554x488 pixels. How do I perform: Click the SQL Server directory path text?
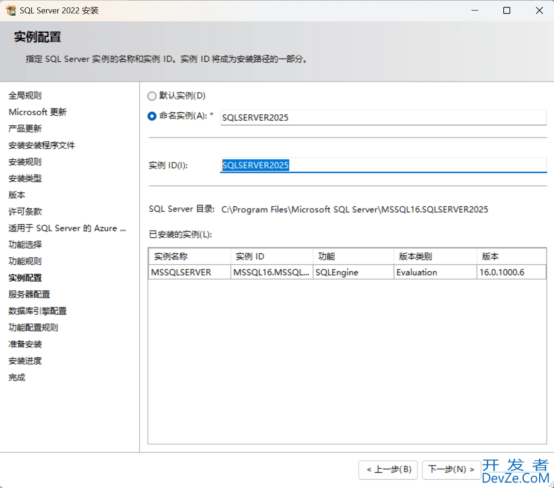tap(354, 209)
